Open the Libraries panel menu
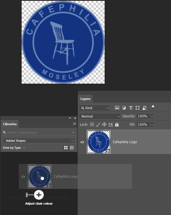Screen dimensions: 171x215 [75, 124]
